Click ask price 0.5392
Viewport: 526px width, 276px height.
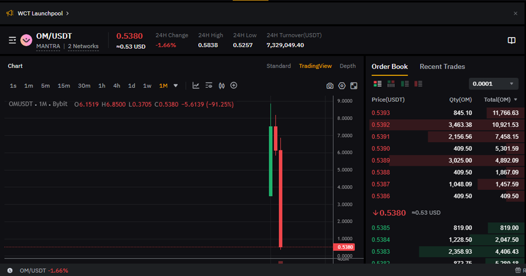pos(380,125)
